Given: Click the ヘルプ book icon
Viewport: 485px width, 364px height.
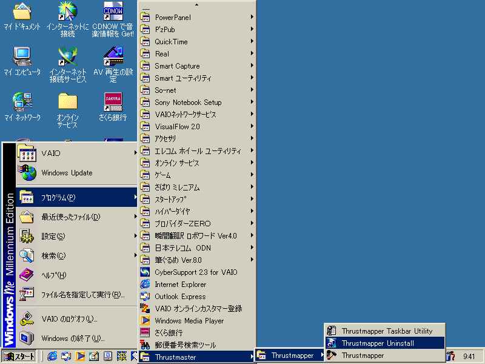Looking at the screenshot, I should [x=27, y=275].
